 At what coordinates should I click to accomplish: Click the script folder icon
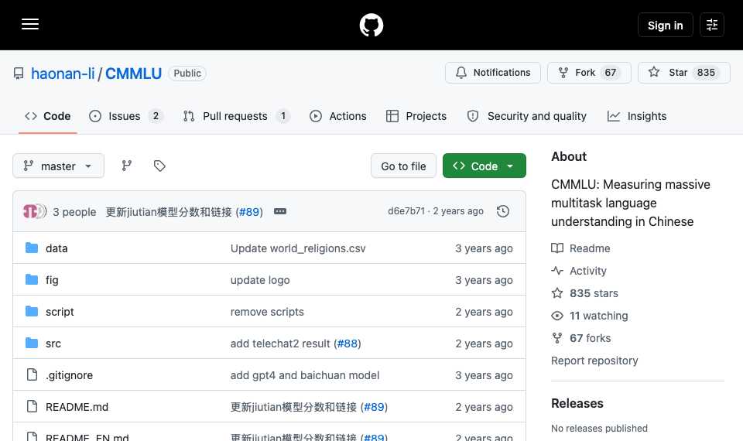tap(32, 311)
